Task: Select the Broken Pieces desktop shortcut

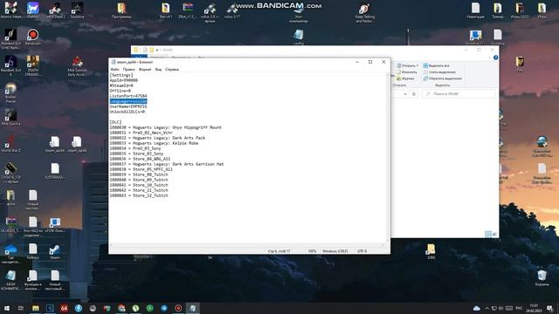Action: (x=10, y=92)
